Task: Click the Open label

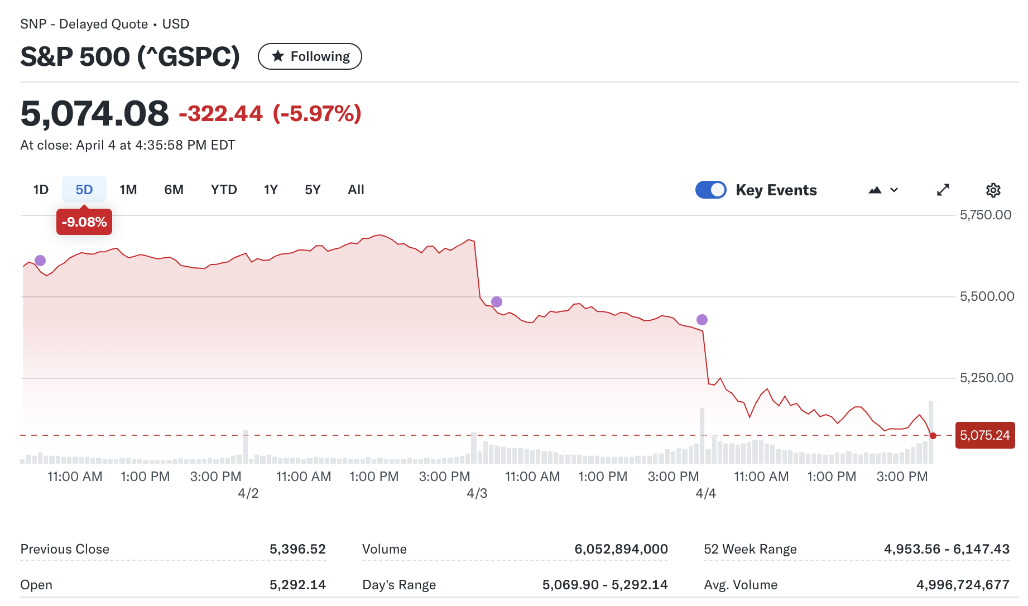Action: pos(36,585)
